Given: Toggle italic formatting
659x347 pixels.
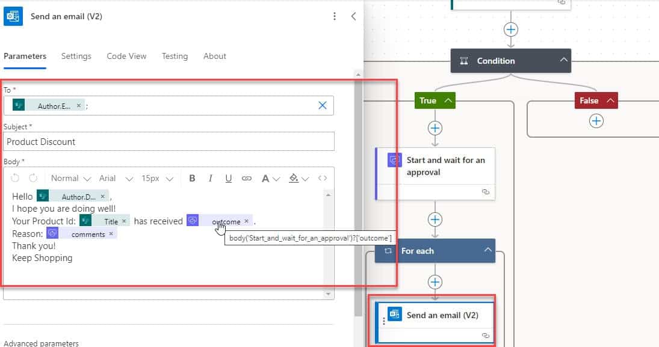Looking at the screenshot, I should [x=210, y=179].
